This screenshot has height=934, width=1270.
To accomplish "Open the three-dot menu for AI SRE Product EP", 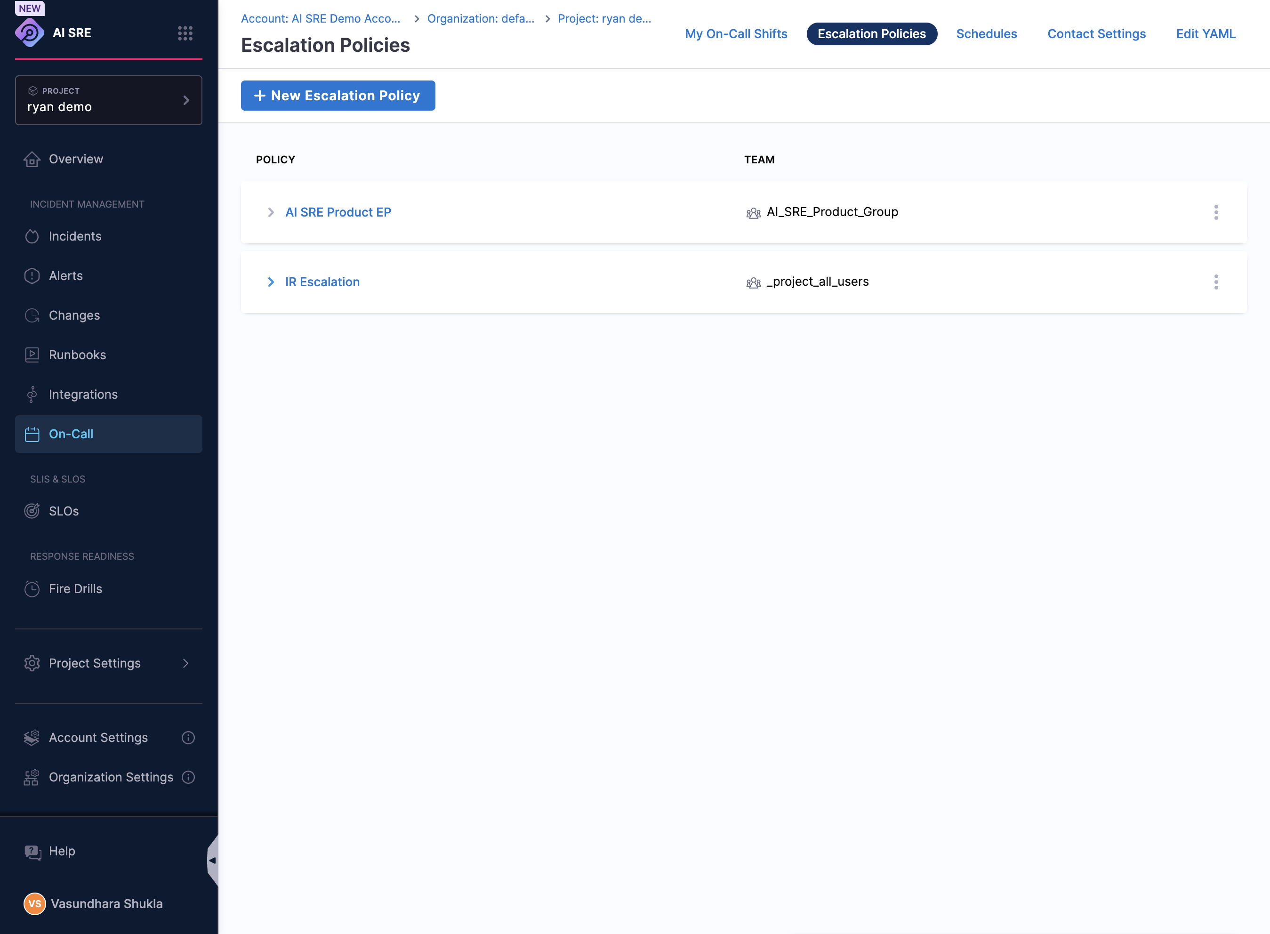I will click(1216, 213).
